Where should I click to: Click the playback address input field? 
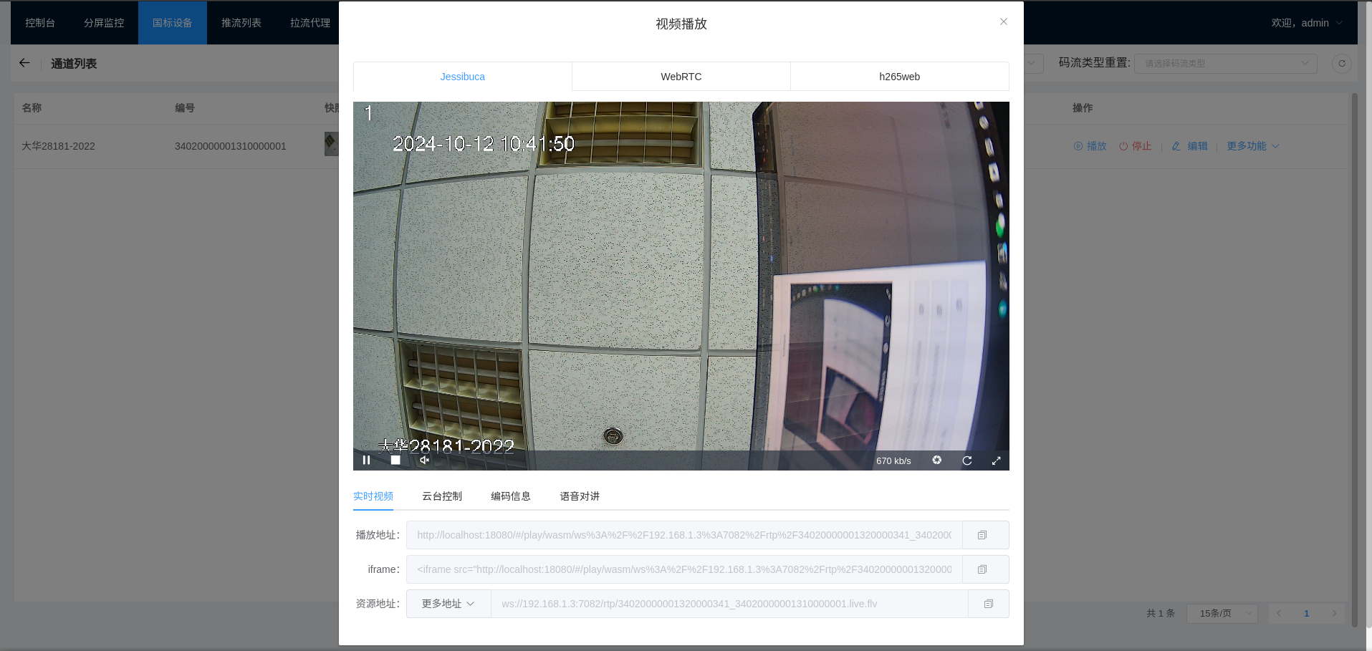(683, 535)
